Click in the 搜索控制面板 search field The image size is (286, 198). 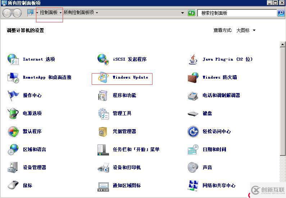[x=237, y=13]
